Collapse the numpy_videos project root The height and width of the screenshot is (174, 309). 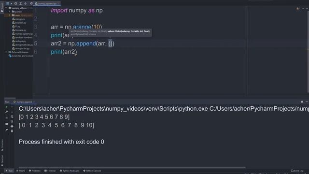pos(6,8)
